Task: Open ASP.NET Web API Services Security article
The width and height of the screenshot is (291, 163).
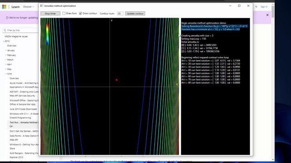Action: (24, 94)
